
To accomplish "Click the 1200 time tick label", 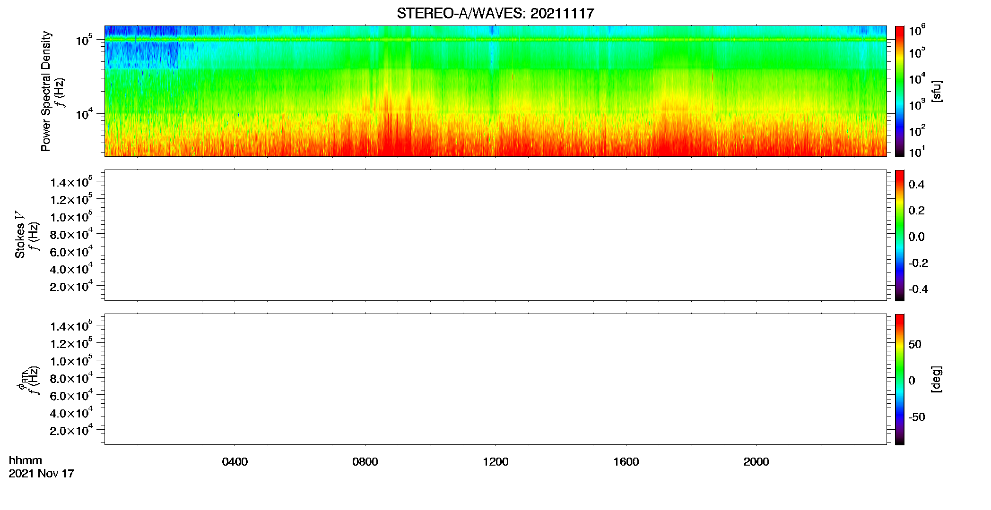I will pyautogui.click(x=495, y=462).
